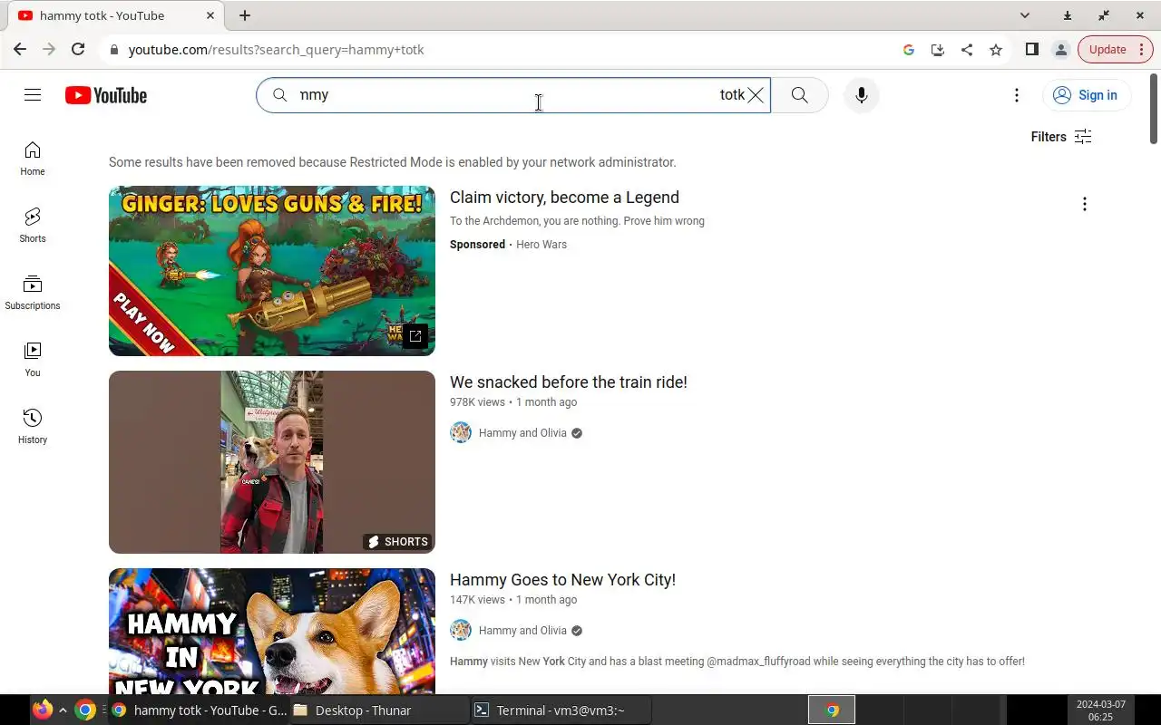Click the browser forward arrow
The height and width of the screenshot is (725, 1161).
click(x=49, y=50)
